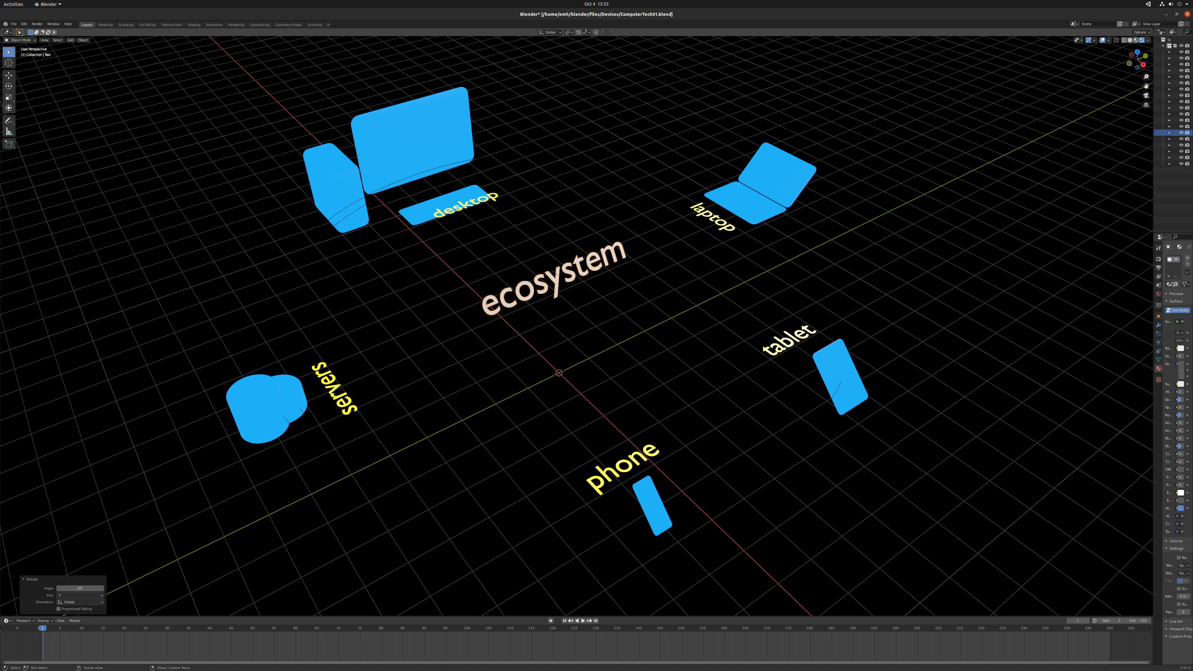Toggle camera view with the camera icon
The height and width of the screenshot is (671, 1193).
pos(1146,95)
